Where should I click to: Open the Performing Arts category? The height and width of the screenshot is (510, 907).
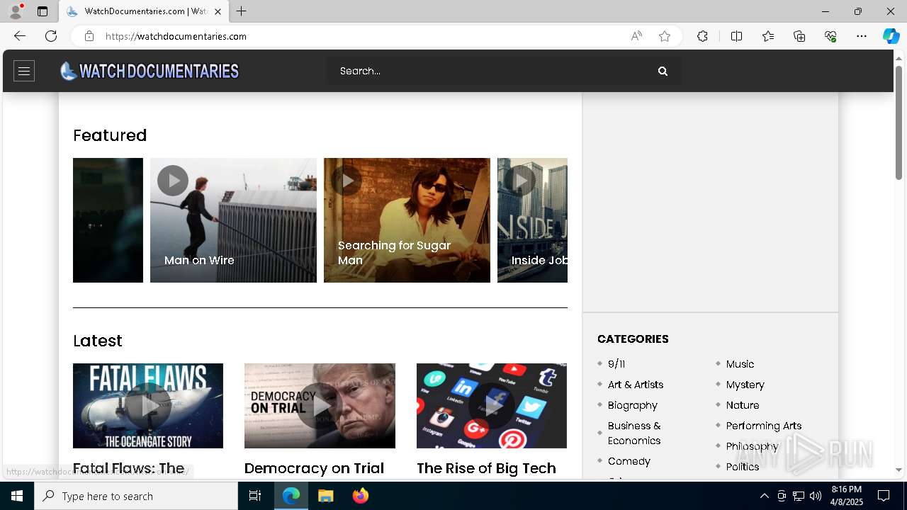764,426
